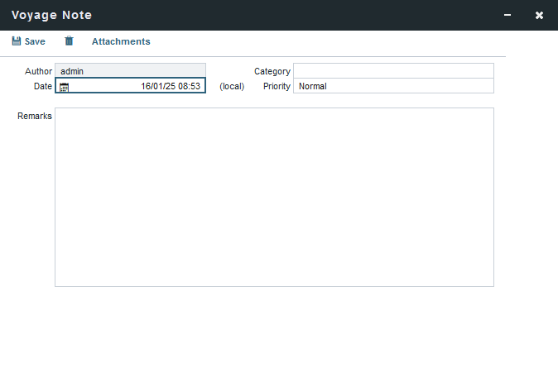Click inside the Remarks text area
This screenshot has height=387, width=558.
pyautogui.click(x=274, y=197)
